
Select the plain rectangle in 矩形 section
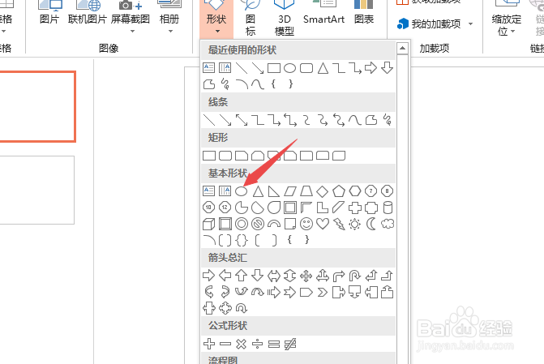point(209,156)
